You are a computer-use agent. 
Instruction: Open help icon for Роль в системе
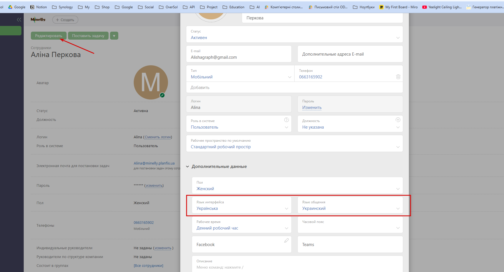point(287,120)
